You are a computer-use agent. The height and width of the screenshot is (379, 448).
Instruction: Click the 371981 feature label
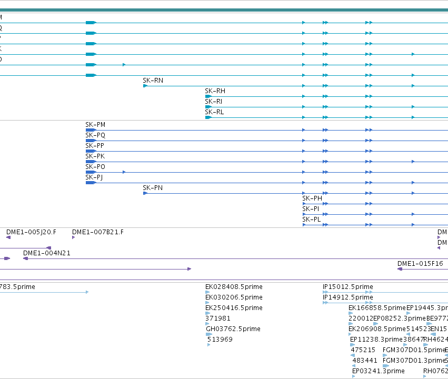click(x=218, y=318)
